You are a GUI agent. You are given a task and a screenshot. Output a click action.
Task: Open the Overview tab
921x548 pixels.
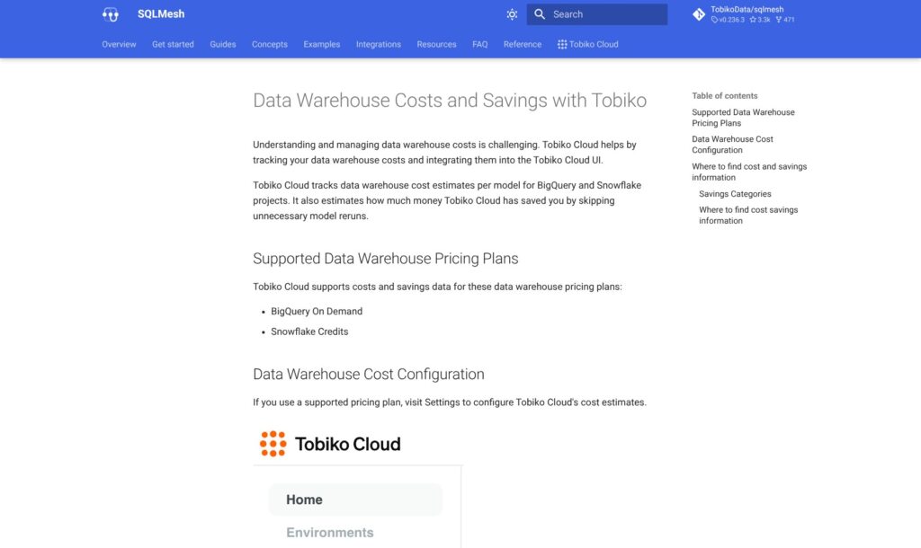tap(119, 45)
